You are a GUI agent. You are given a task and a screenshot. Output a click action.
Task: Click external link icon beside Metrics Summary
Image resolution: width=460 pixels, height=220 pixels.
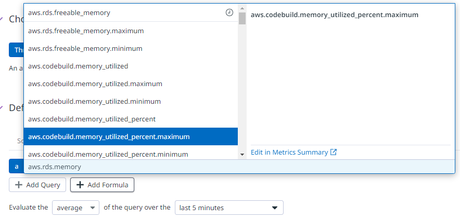pyautogui.click(x=334, y=153)
